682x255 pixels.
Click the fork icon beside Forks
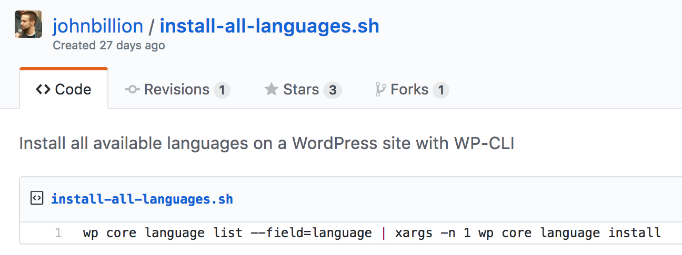click(x=380, y=90)
